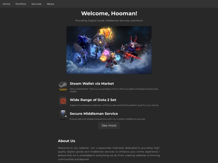The height and width of the screenshot is (163, 218).
Task: Open the Services nav link
Action: point(36,4)
